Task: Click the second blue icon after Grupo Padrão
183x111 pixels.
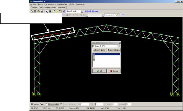Action: [x=90, y=11]
